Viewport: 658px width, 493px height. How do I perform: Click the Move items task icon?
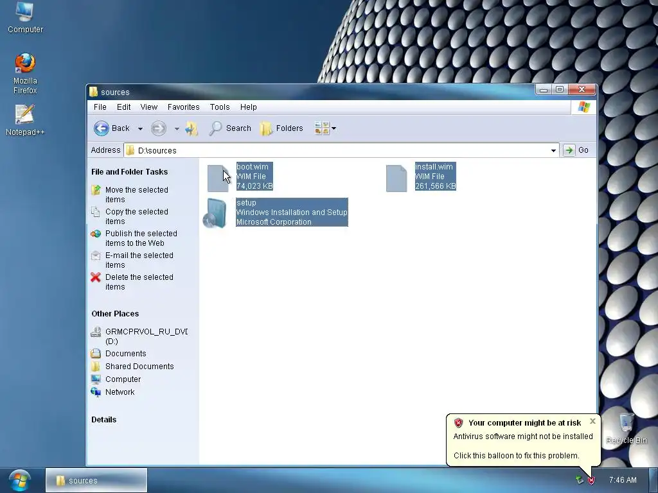coord(96,190)
